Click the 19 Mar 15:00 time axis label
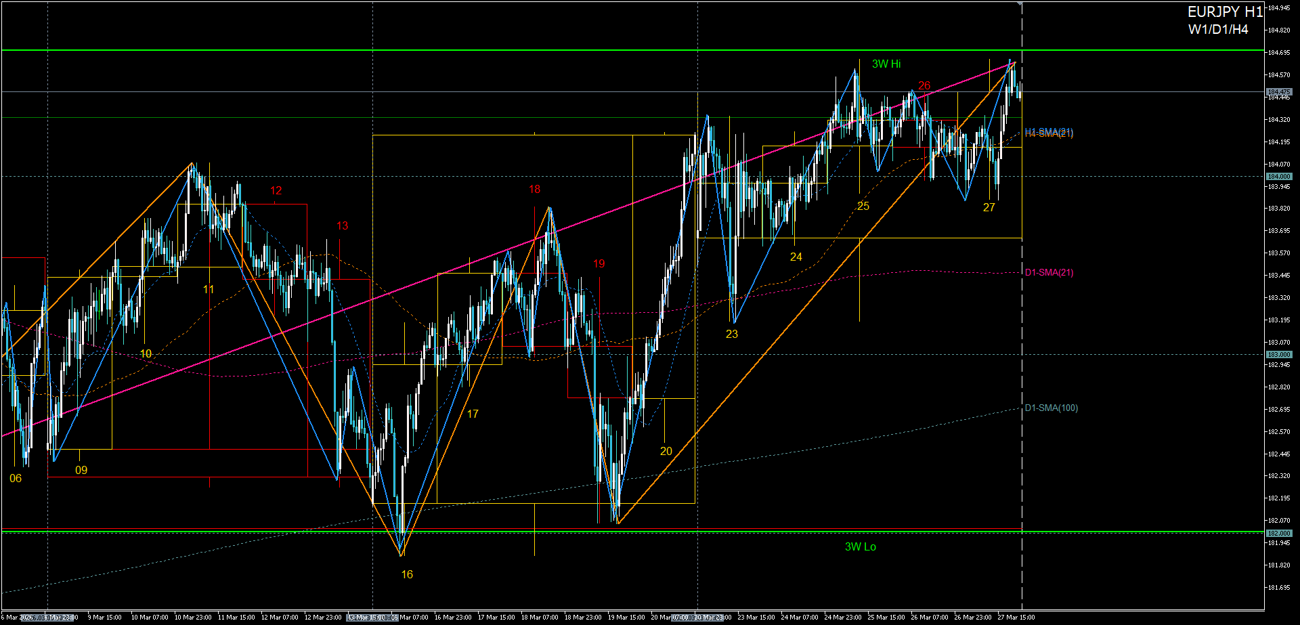1300x625 pixels. point(626,618)
